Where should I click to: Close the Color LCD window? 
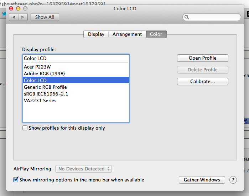[x=11, y=9]
